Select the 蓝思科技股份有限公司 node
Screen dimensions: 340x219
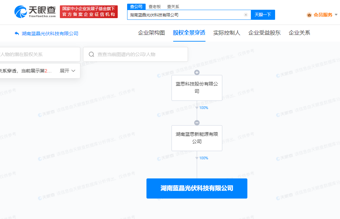click(197, 88)
